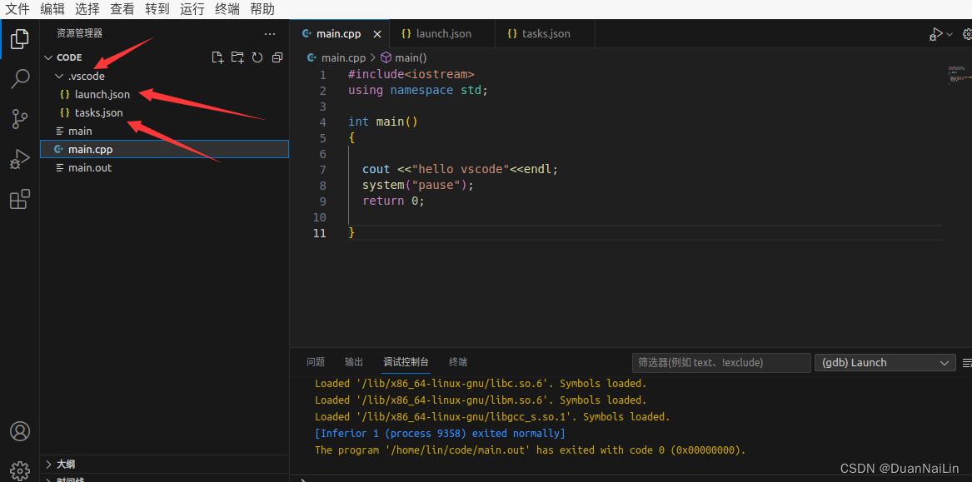
Task: Click the 'has exited with code 0' console line
Action: coord(530,450)
